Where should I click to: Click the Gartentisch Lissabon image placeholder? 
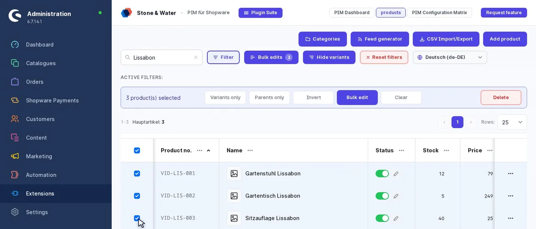[x=234, y=196]
